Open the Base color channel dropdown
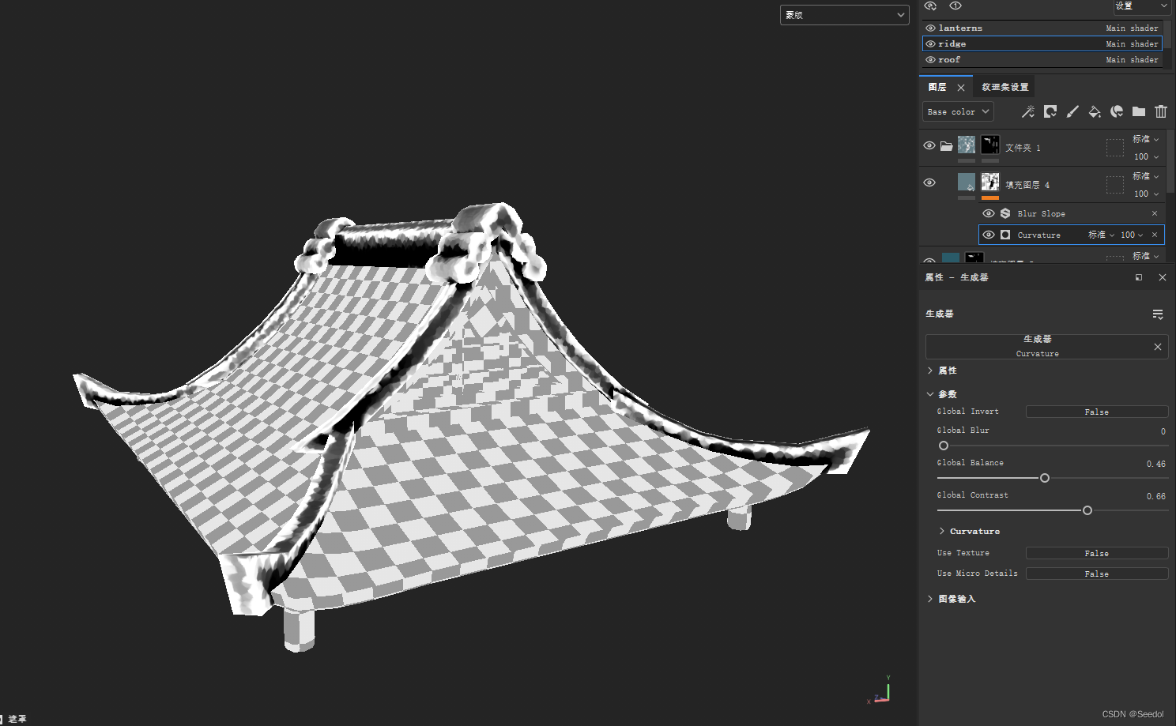 (958, 112)
